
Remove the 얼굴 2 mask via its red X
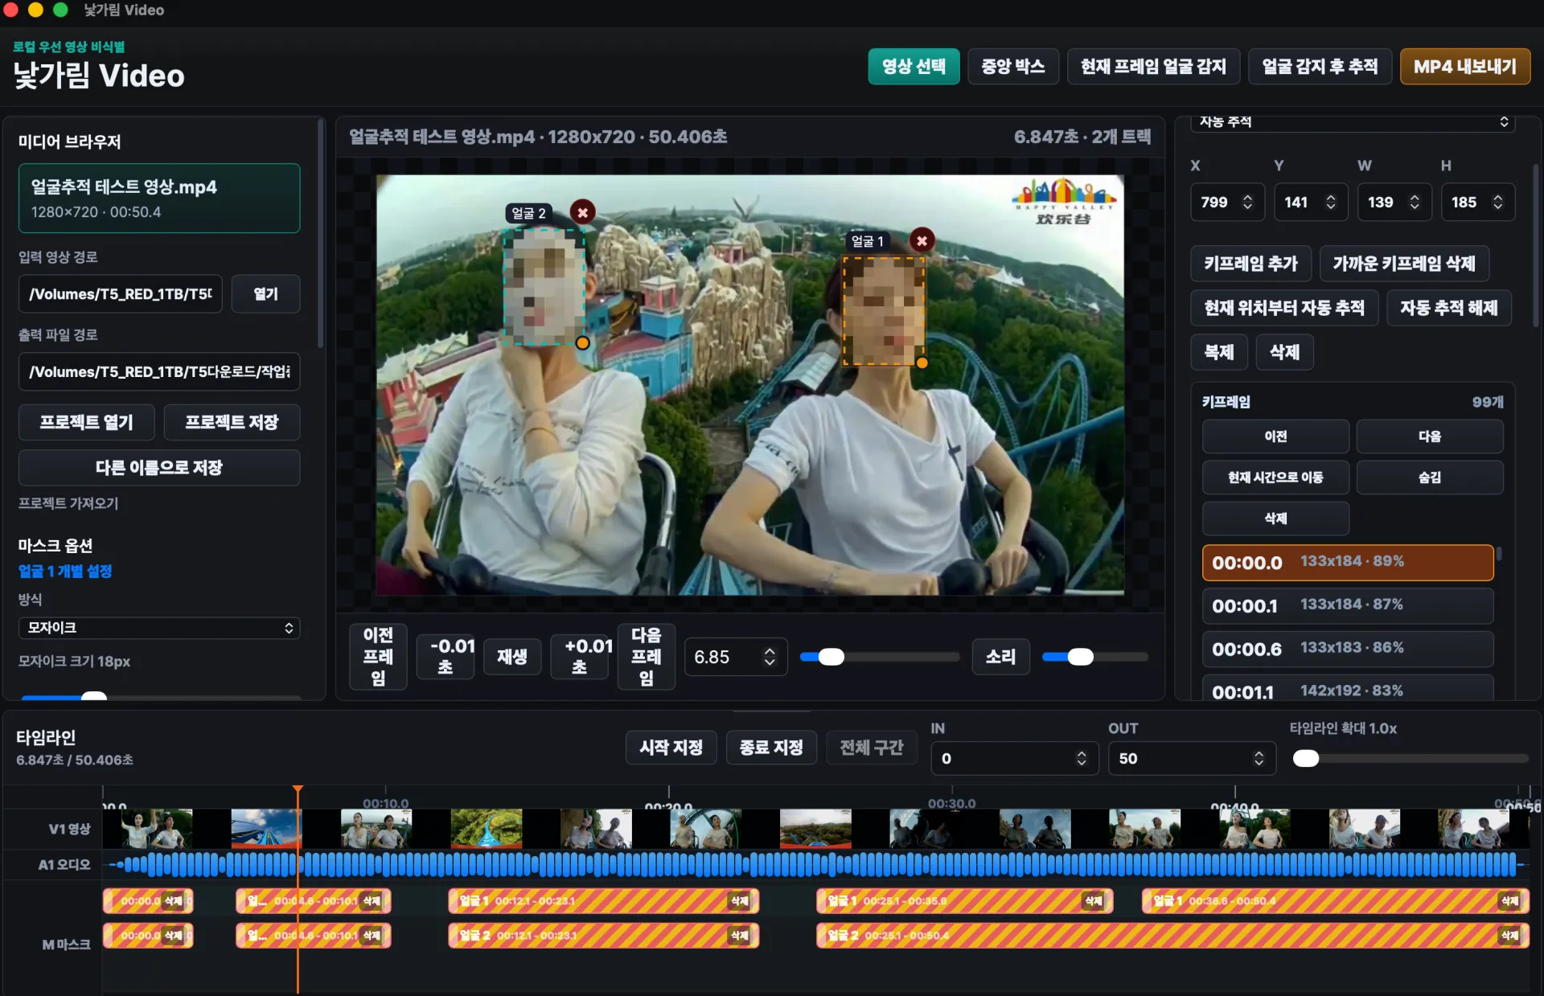click(582, 212)
